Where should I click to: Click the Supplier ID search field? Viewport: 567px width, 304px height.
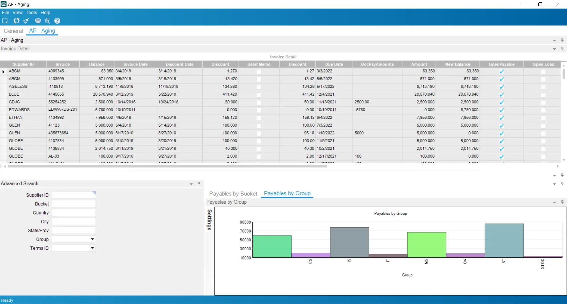tap(74, 195)
